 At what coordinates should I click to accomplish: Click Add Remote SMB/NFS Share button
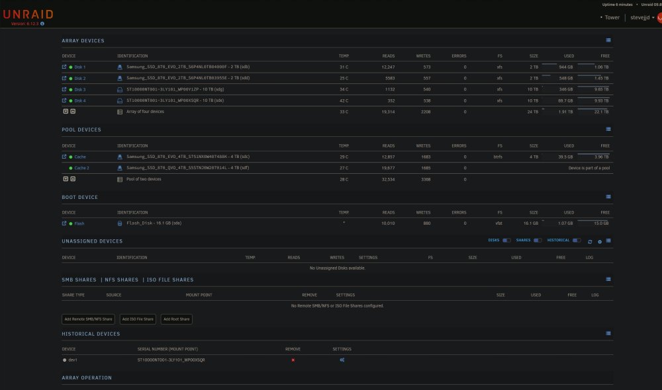click(88, 319)
